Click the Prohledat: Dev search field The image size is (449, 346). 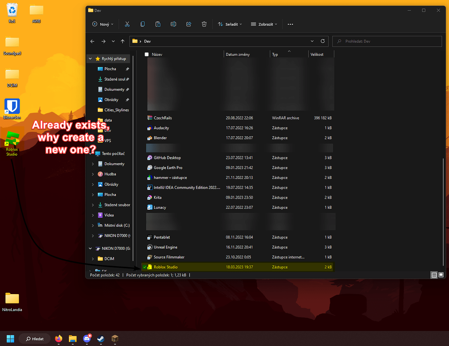[x=387, y=41]
